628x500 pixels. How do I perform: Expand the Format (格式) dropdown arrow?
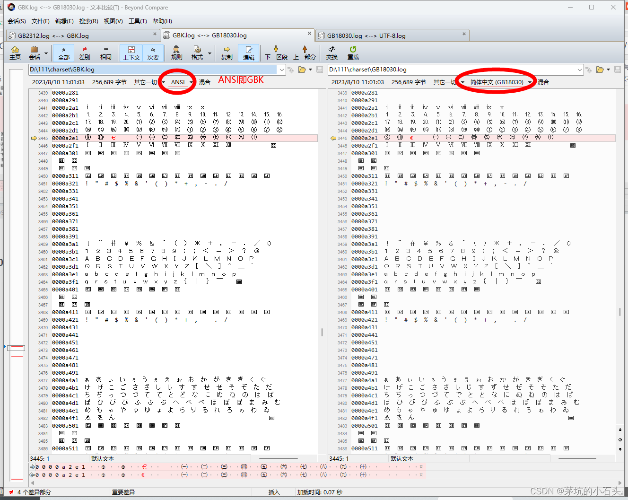pyautogui.click(x=209, y=53)
